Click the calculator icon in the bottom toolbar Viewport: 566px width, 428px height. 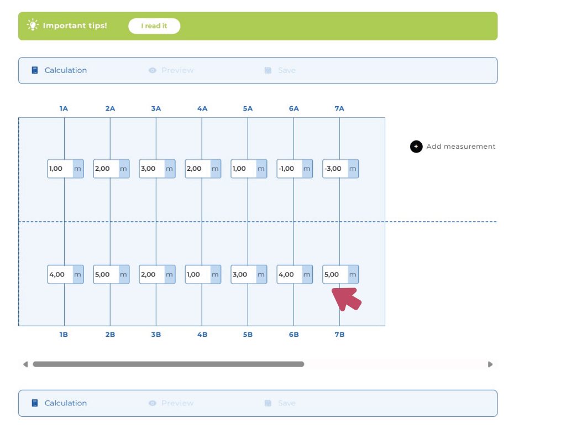point(35,403)
